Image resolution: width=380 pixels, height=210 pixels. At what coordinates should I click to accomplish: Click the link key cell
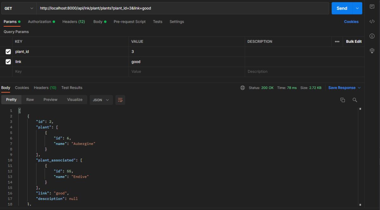click(70, 62)
